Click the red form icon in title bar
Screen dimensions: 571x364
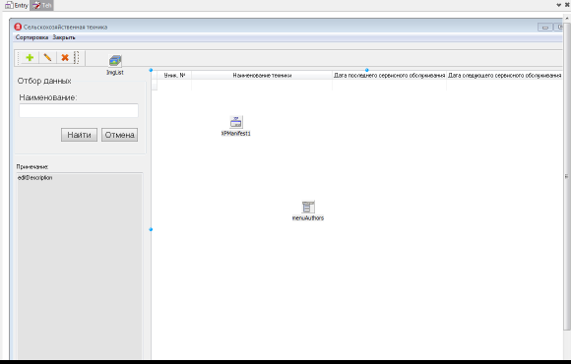pos(18,27)
